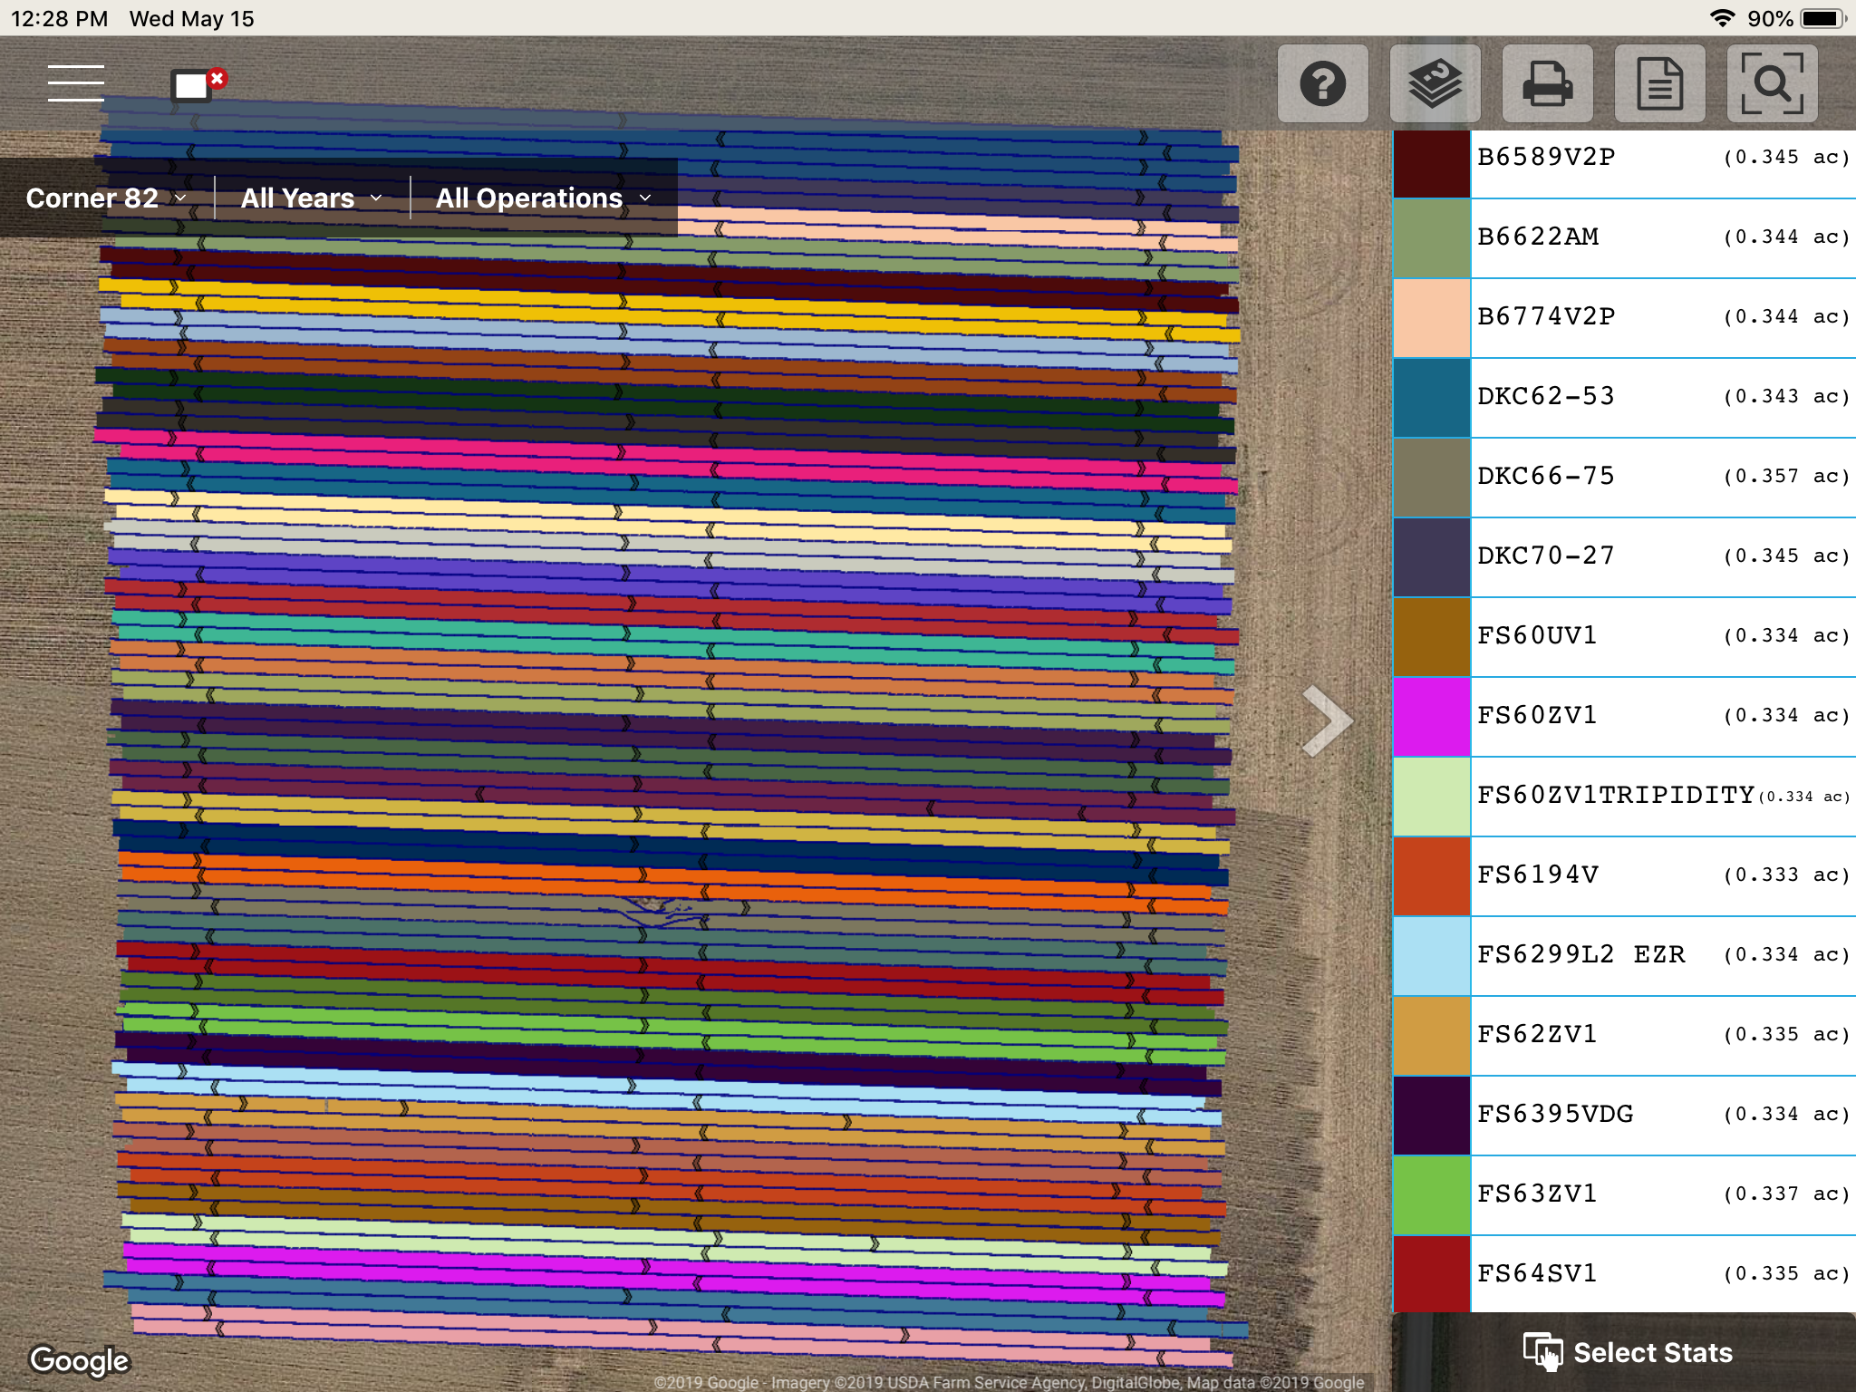
Task: Select the FS6299L2 EZR legend entry
Action: pyautogui.click(x=1624, y=955)
